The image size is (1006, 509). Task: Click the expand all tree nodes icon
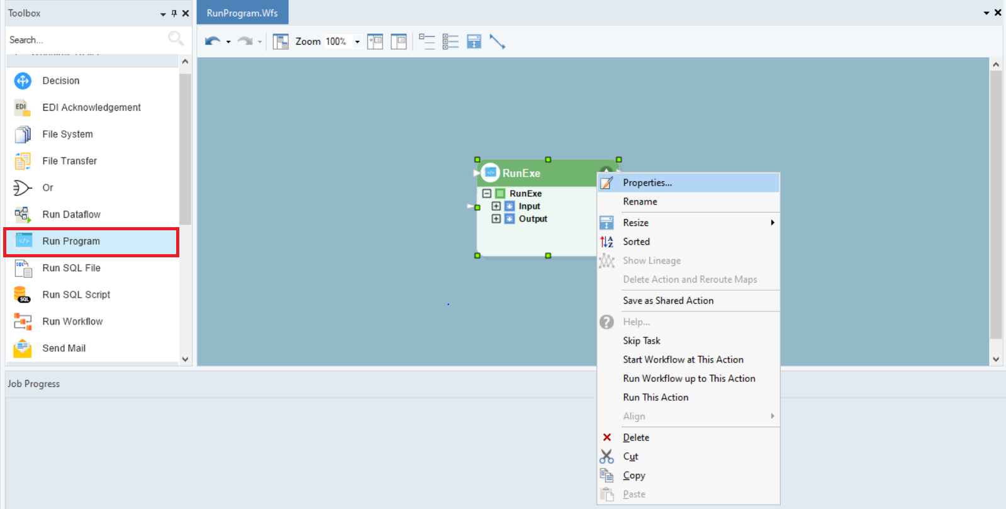click(450, 42)
